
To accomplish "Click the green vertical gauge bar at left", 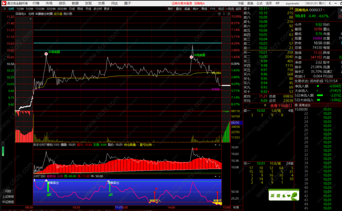I will 3,149.
